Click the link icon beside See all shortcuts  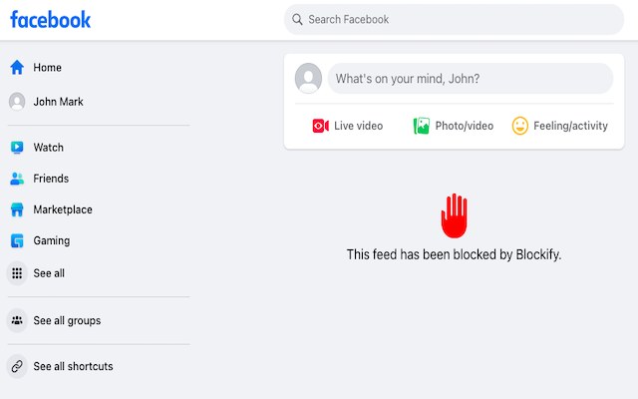[17, 366]
